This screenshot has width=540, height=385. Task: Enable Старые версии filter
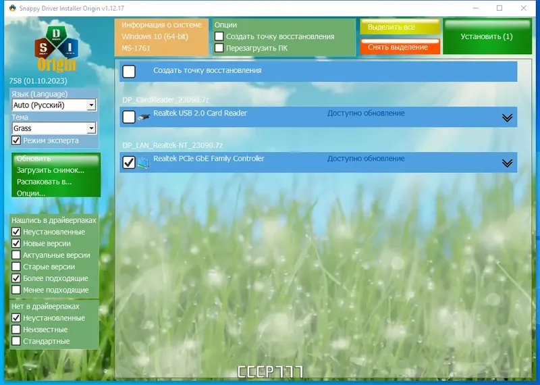[16, 266]
